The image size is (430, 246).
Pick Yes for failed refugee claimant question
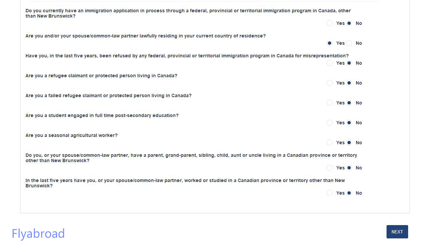[x=330, y=103]
